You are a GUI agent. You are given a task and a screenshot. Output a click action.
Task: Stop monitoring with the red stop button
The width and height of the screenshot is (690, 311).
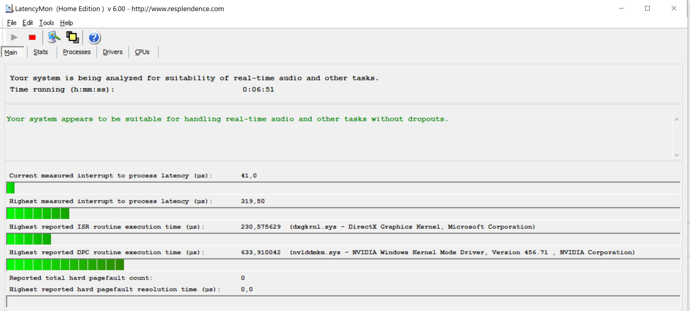click(32, 37)
